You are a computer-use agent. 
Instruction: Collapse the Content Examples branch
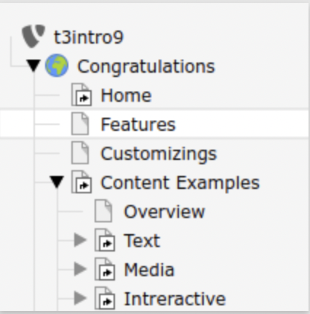(x=57, y=182)
